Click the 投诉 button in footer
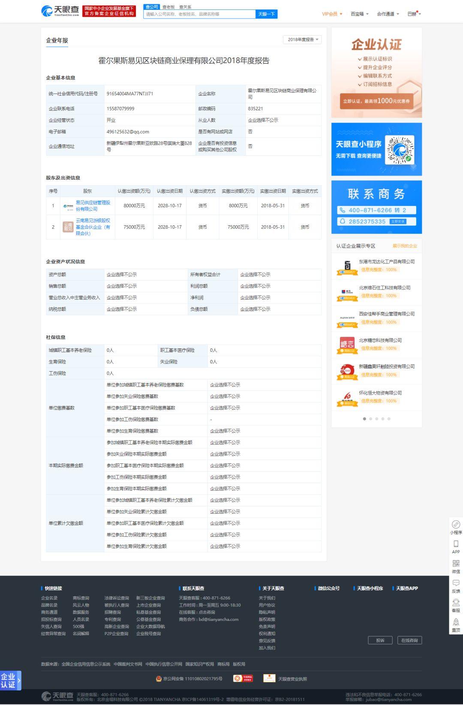The width and height of the screenshot is (463, 705). (x=380, y=640)
